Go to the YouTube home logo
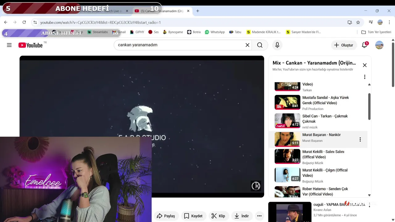 [x=31, y=45]
